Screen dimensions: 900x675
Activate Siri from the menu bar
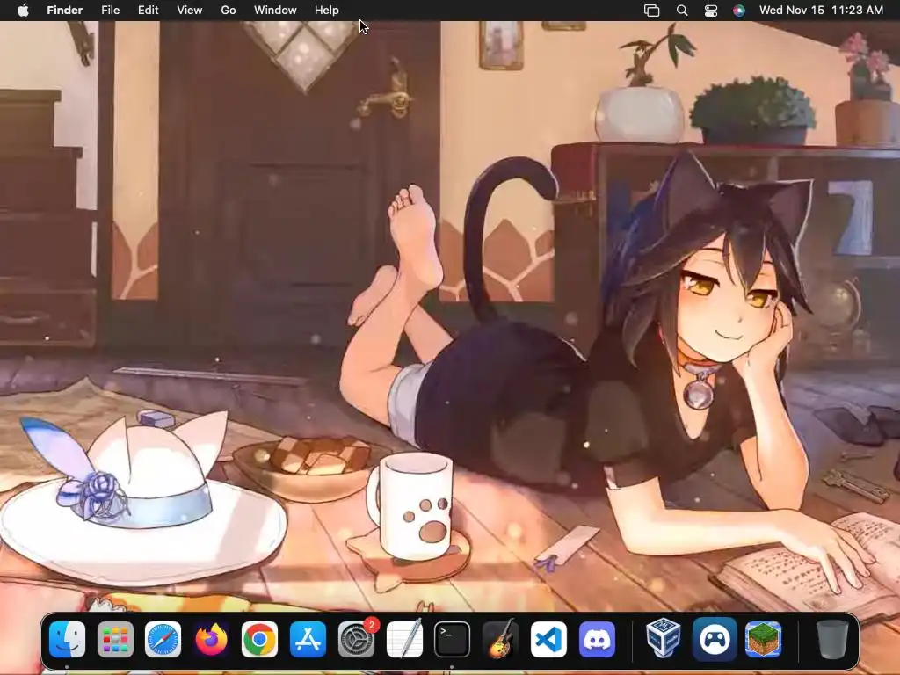click(x=739, y=11)
